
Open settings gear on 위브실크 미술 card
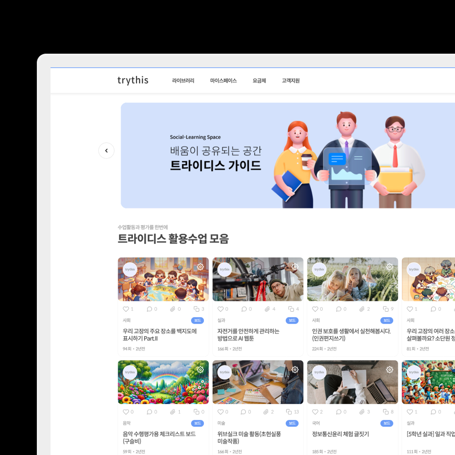point(295,369)
